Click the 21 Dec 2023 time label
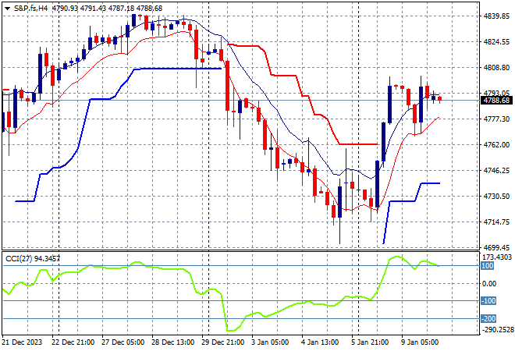This screenshot has width=515, height=351. [23, 342]
